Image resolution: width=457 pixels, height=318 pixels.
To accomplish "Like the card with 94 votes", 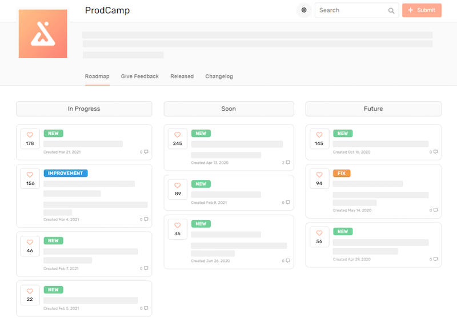I will coord(319,179).
